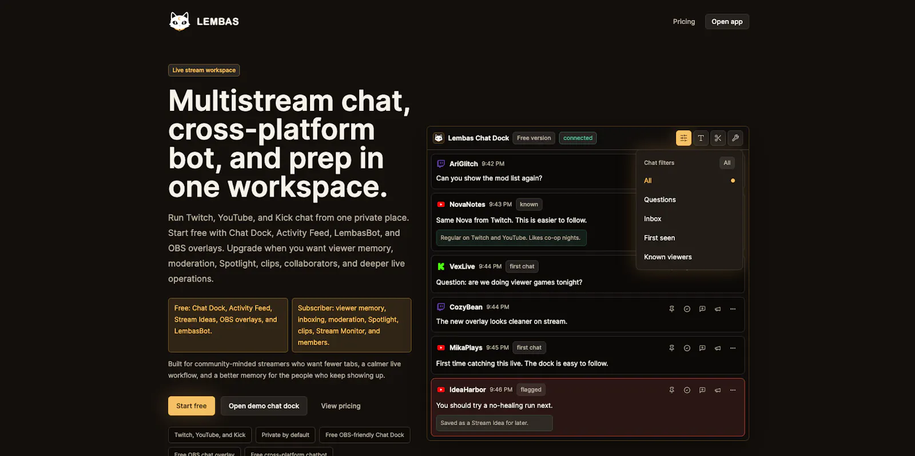
Task: Open more options on CozyBean's message
Action: tap(733, 309)
